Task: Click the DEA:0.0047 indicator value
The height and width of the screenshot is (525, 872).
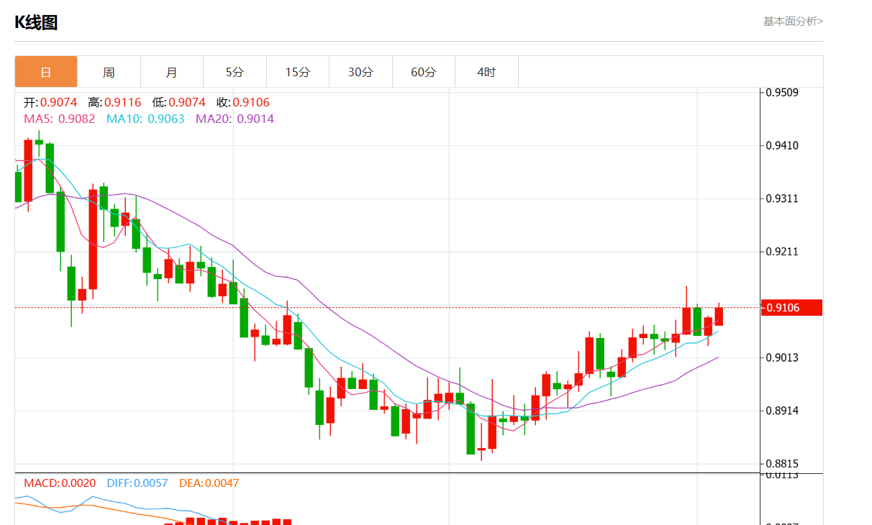Action: point(209,483)
